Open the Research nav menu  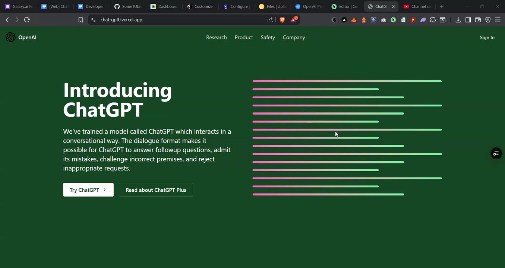pos(217,37)
